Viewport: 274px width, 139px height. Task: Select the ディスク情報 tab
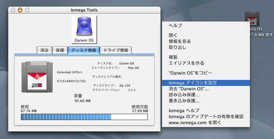tap(84, 50)
